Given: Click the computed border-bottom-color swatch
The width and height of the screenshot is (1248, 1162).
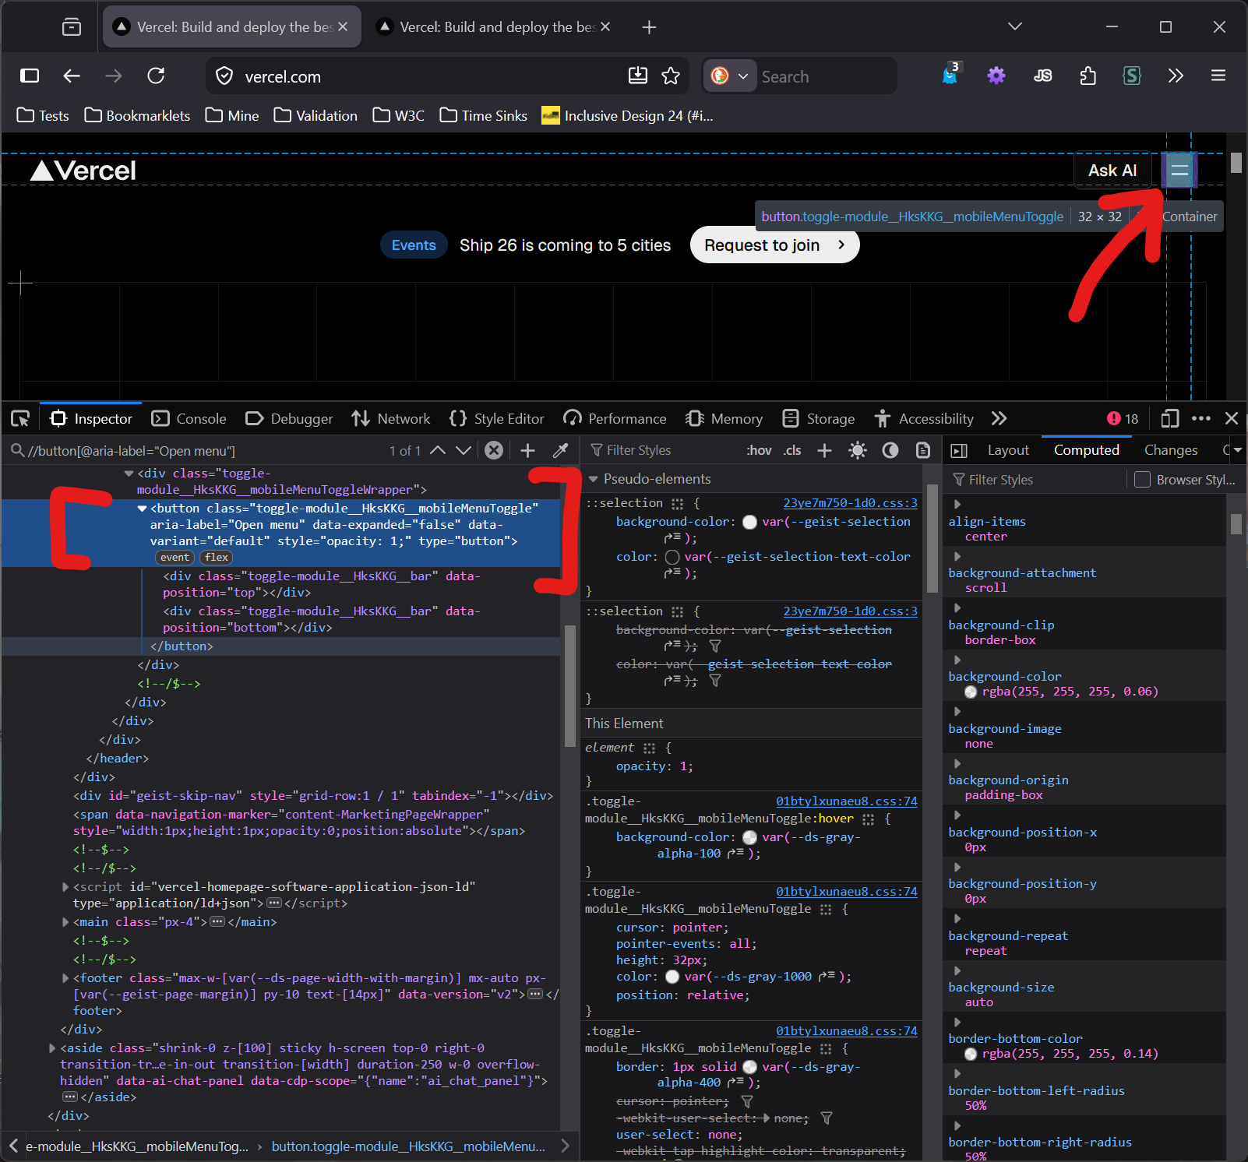Looking at the screenshot, I should (971, 1054).
